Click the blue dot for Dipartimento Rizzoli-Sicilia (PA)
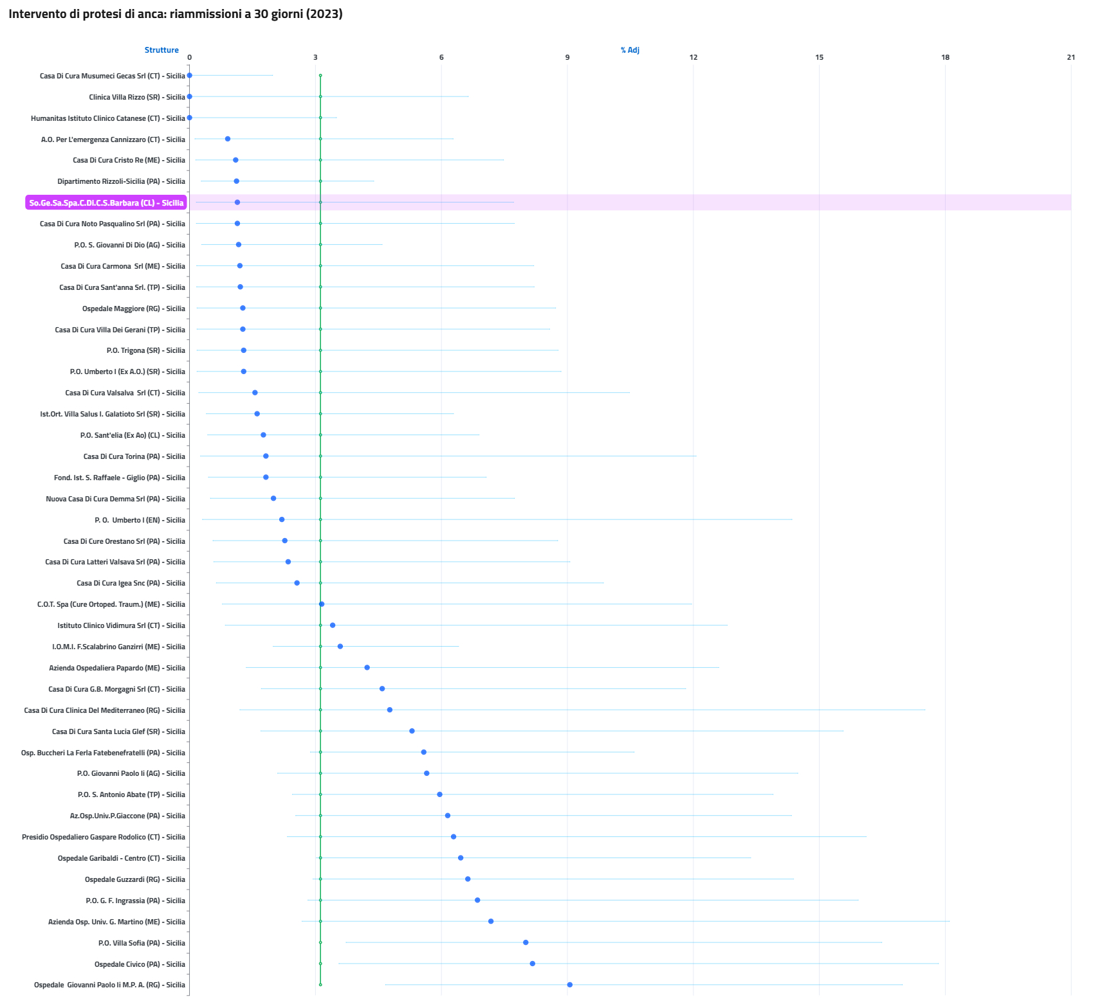 point(237,181)
